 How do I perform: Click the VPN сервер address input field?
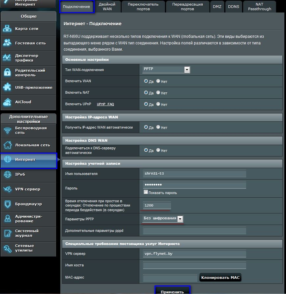point(194,254)
